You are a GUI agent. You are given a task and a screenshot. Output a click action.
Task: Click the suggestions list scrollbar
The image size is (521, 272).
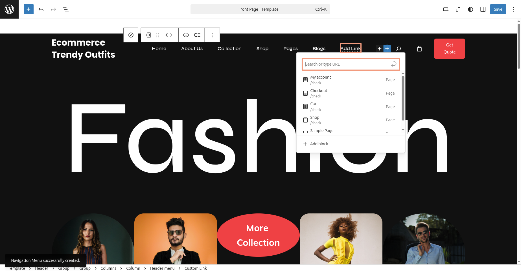click(x=403, y=98)
